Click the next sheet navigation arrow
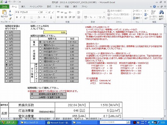 [6, 119]
